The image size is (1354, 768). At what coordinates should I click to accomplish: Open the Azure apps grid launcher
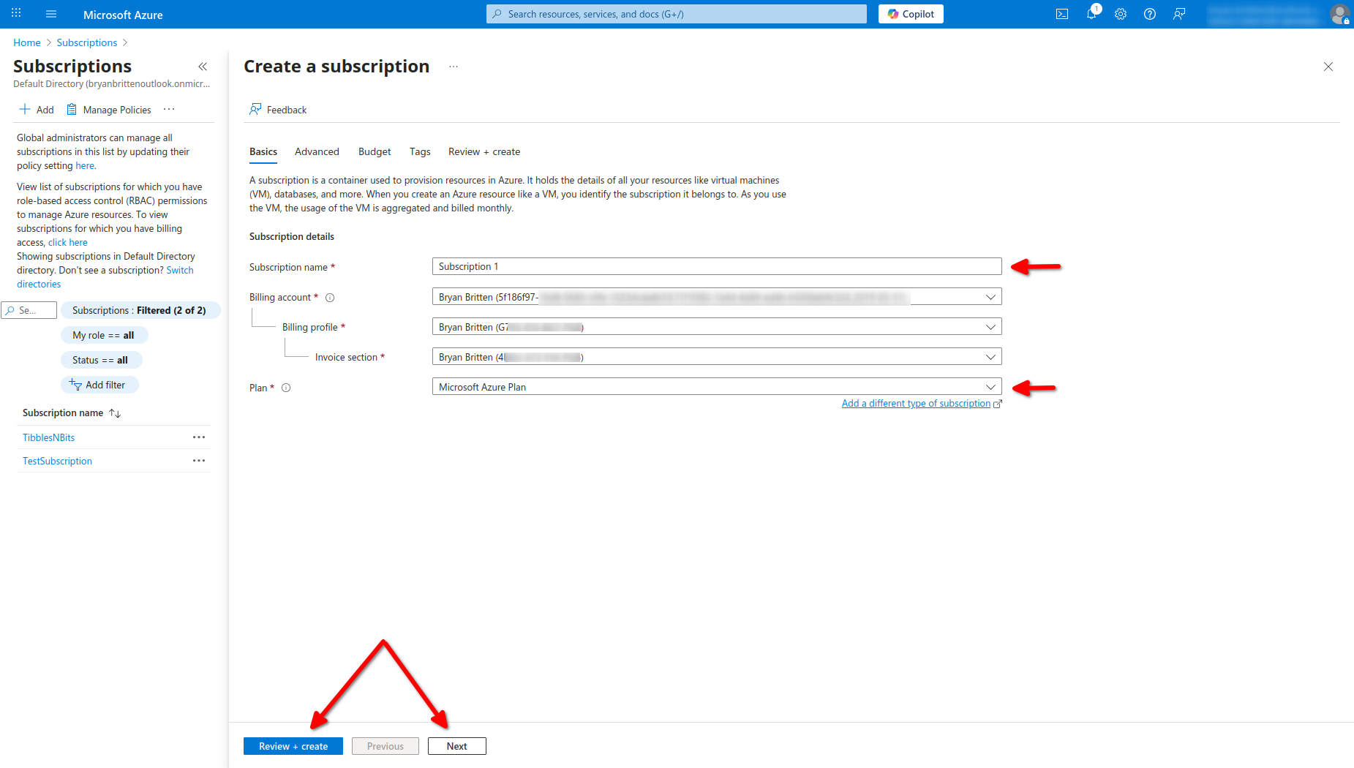16,14
